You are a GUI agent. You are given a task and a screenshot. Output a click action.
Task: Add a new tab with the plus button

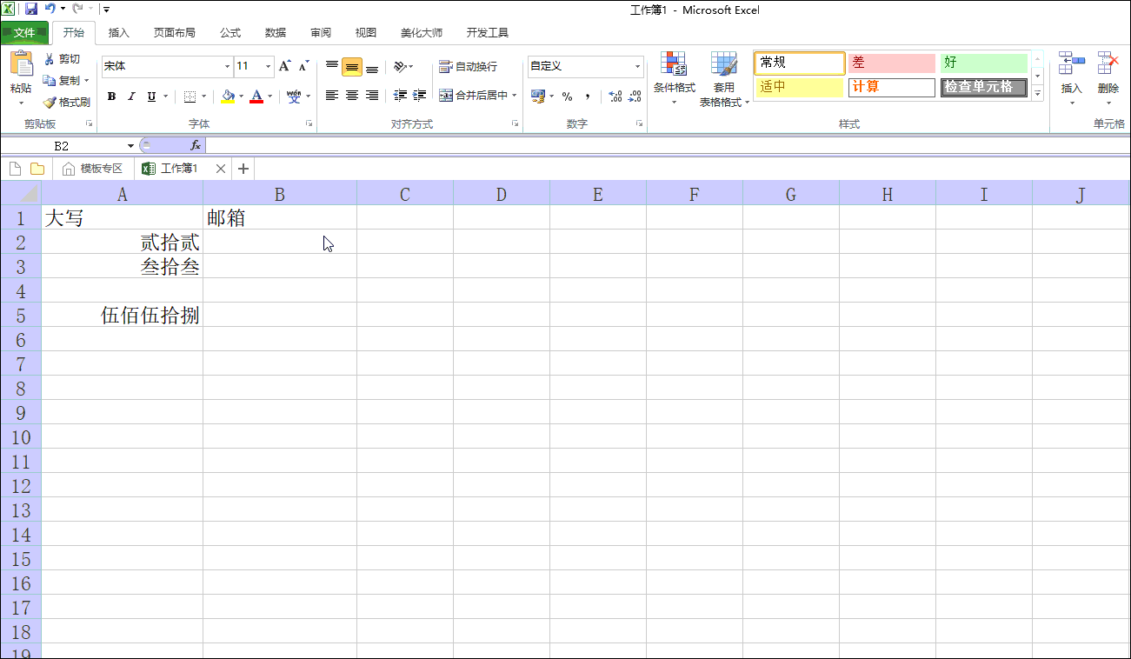coord(243,169)
